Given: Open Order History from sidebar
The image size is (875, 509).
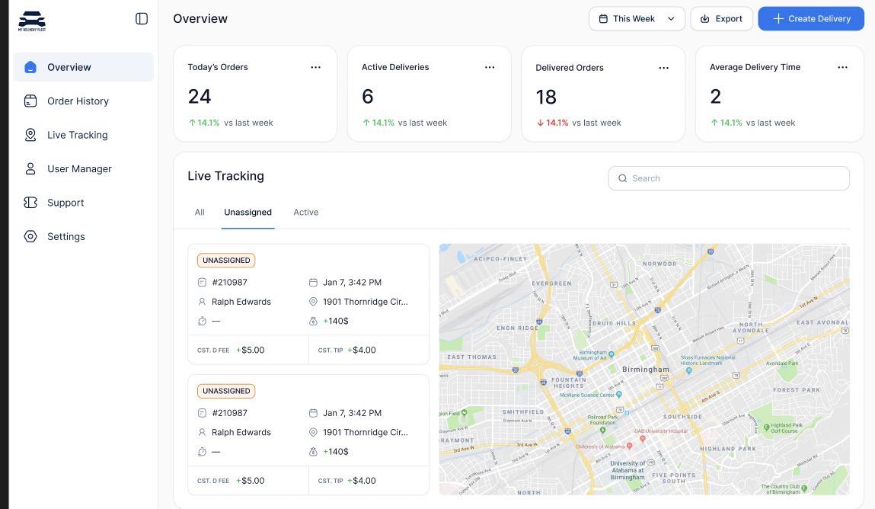Looking at the screenshot, I should click(x=78, y=101).
